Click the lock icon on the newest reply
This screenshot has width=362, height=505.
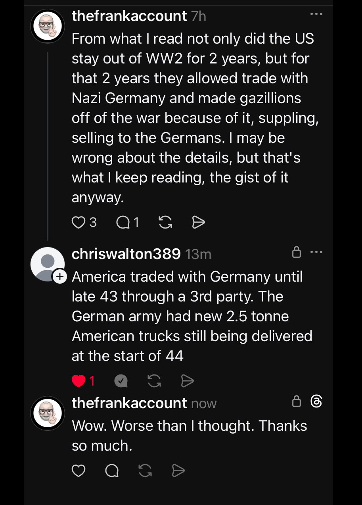(296, 402)
